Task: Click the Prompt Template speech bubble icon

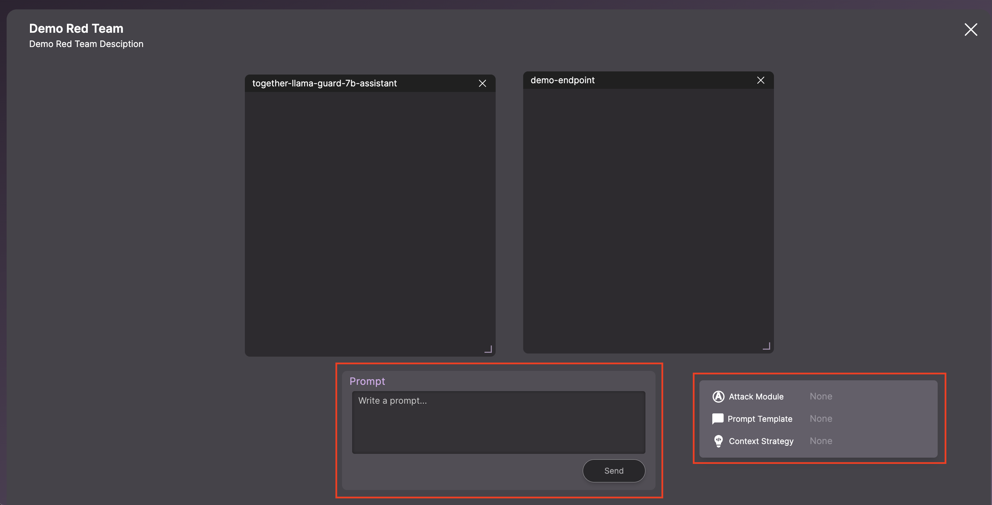Action: (718, 419)
